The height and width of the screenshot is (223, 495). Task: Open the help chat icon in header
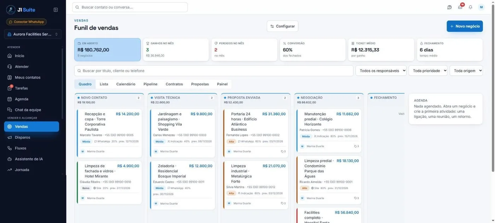point(449,7)
